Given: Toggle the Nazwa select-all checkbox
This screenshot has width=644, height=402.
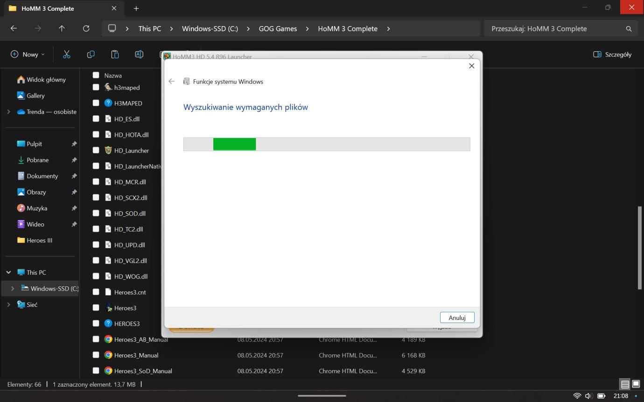Looking at the screenshot, I should pyautogui.click(x=96, y=75).
